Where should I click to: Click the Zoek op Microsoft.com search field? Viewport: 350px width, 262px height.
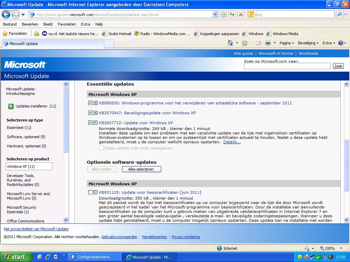coord(287,66)
